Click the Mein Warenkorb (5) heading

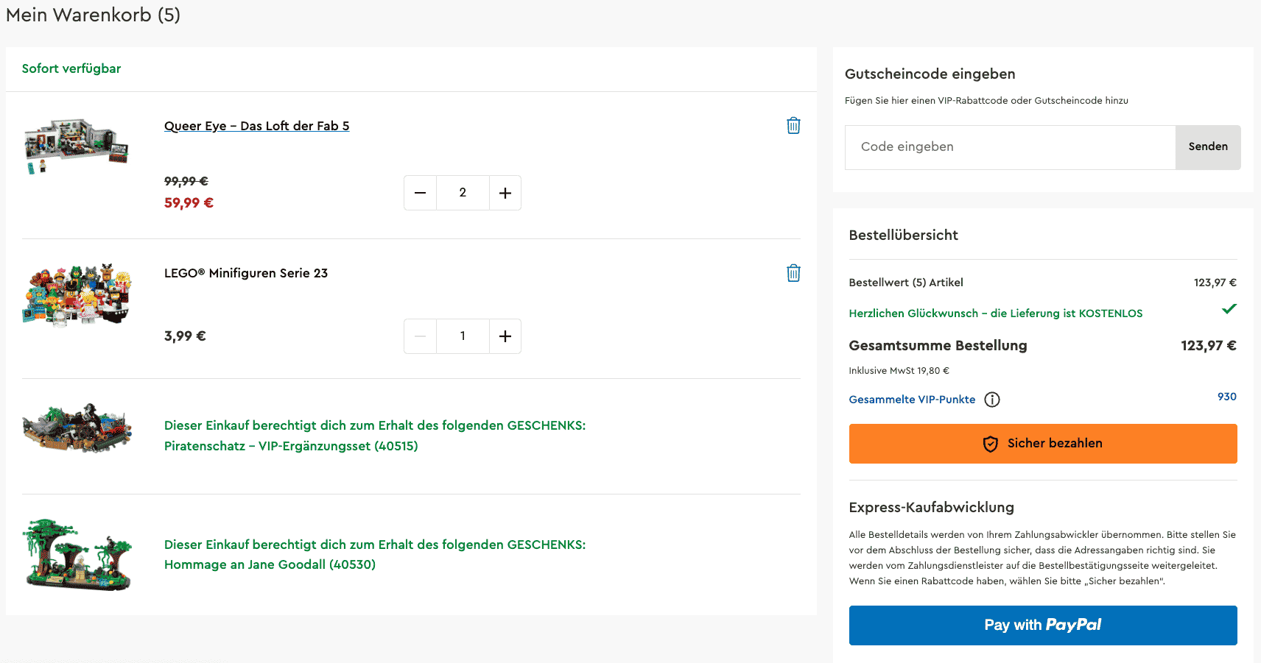(x=94, y=15)
